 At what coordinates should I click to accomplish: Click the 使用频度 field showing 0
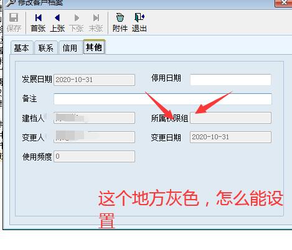94,156
